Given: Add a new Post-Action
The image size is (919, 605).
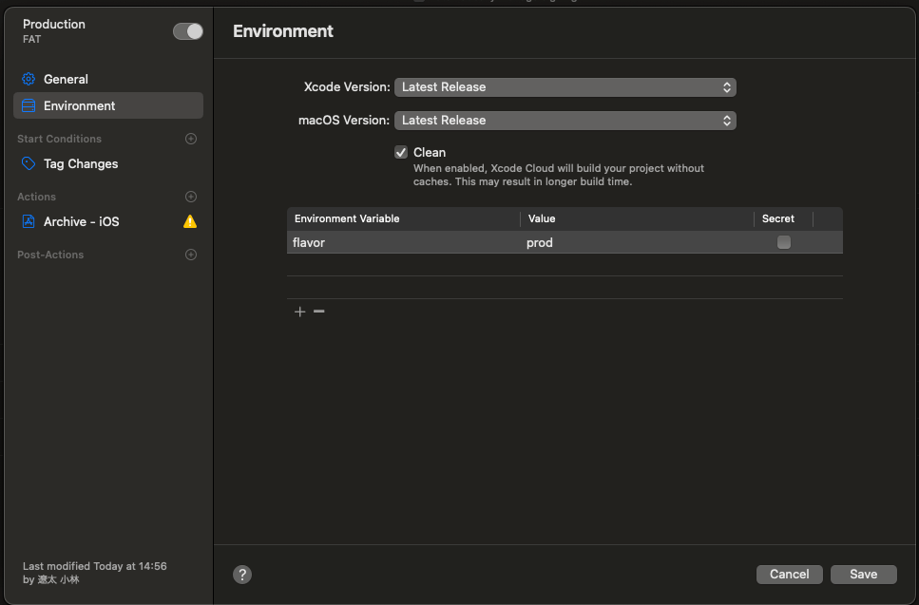Looking at the screenshot, I should click(x=190, y=255).
